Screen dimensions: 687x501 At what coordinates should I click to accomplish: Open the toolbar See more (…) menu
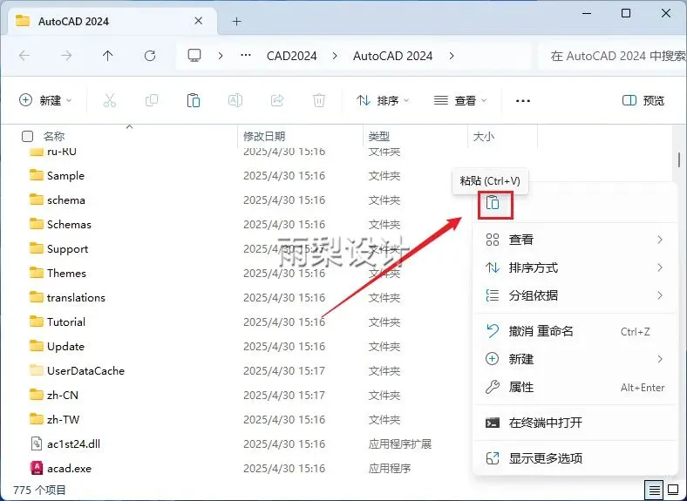click(523, 101)
